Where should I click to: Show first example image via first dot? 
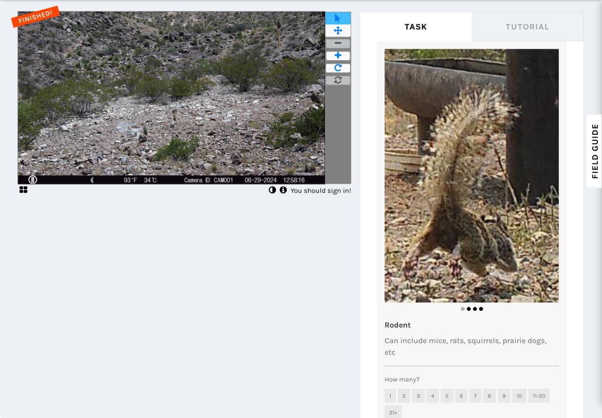[x=463, y=309]
